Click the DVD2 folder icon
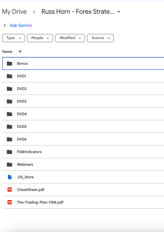The width and height of the screenshot is (164, 232). pyautogui.click(x=9, y=89)
